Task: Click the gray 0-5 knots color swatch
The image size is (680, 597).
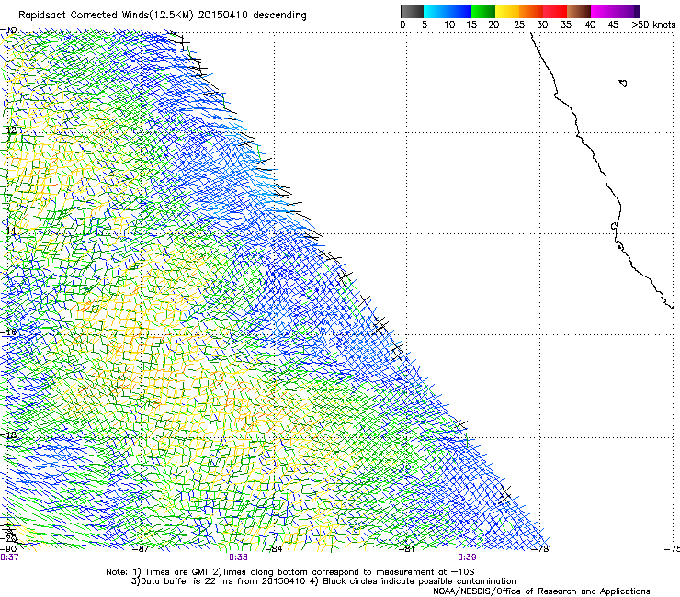Action: click(x=412, y=11)
